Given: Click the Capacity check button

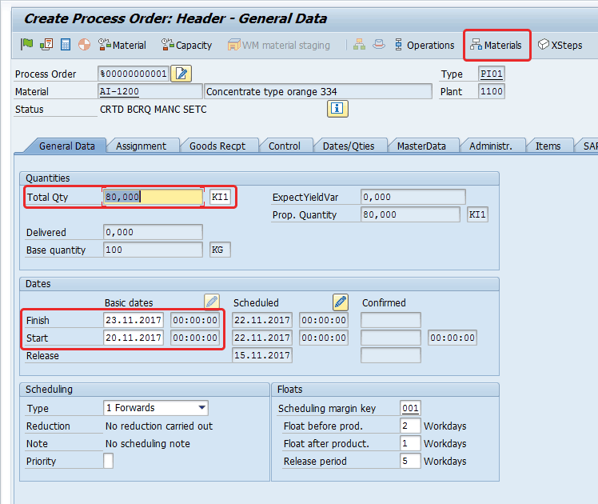Looking at the screenshot, I should 186,46.
